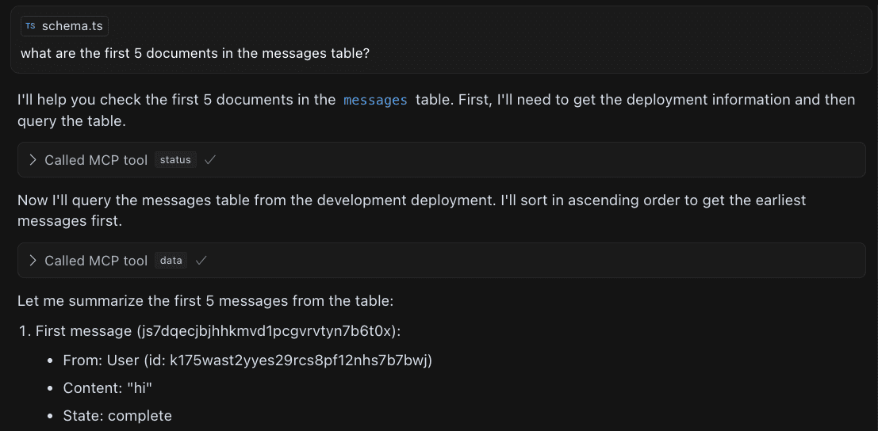Click the Content: "hi" list item
Screen dimensions: 878x431
coord(107,388)
